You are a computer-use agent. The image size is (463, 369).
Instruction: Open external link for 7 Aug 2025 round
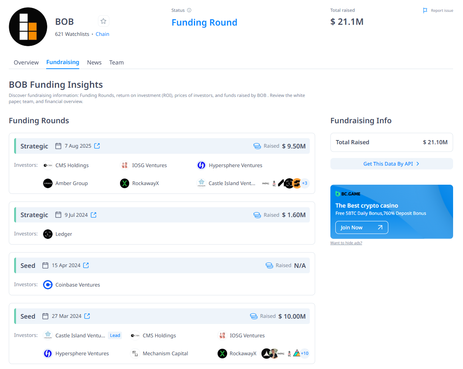tap(97, 146)
